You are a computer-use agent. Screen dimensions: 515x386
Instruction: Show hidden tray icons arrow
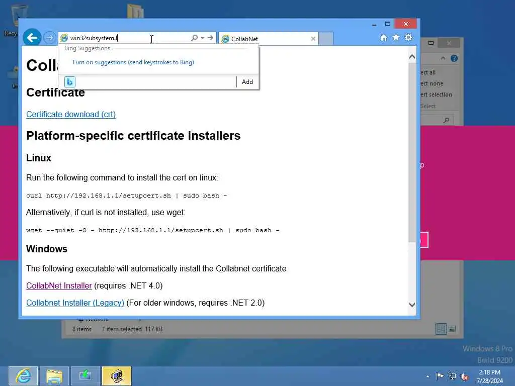pyautogui.click(x=427, y=376)
